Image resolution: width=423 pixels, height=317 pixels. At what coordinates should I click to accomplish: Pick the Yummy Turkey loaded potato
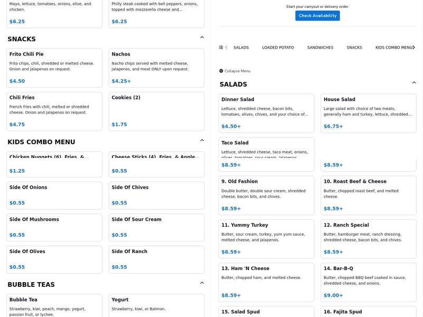point(266,239)
